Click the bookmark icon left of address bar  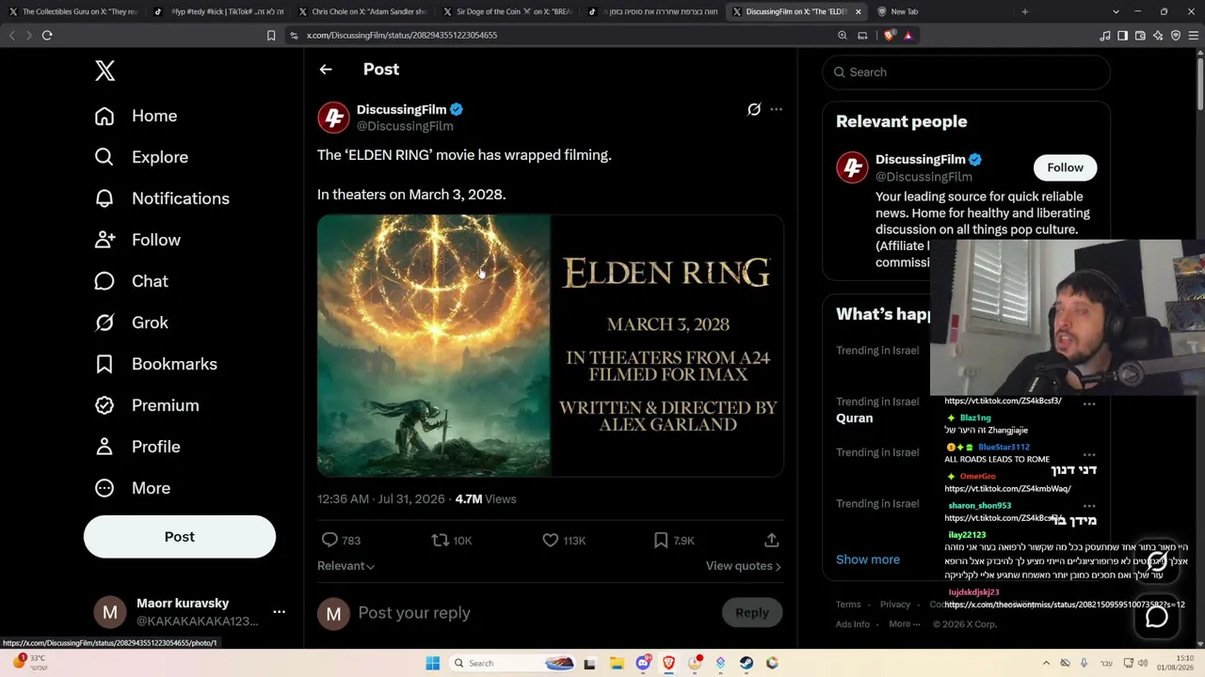(271, 36)
